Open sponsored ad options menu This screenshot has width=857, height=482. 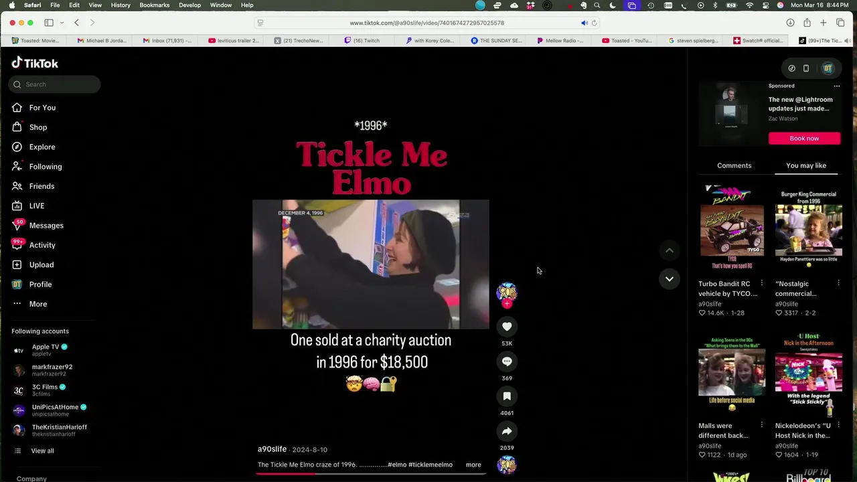(836, 86)
